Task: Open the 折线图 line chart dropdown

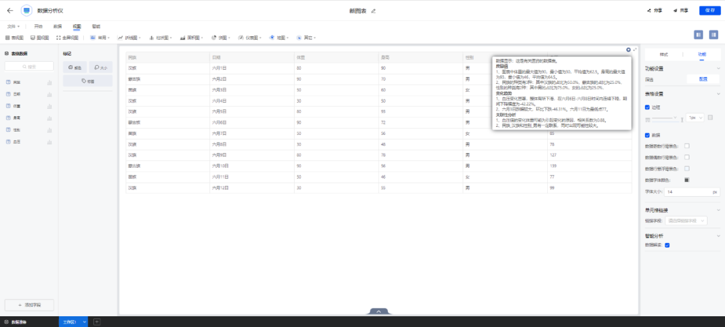Action: pyautogui.click(x=129, y=38)
